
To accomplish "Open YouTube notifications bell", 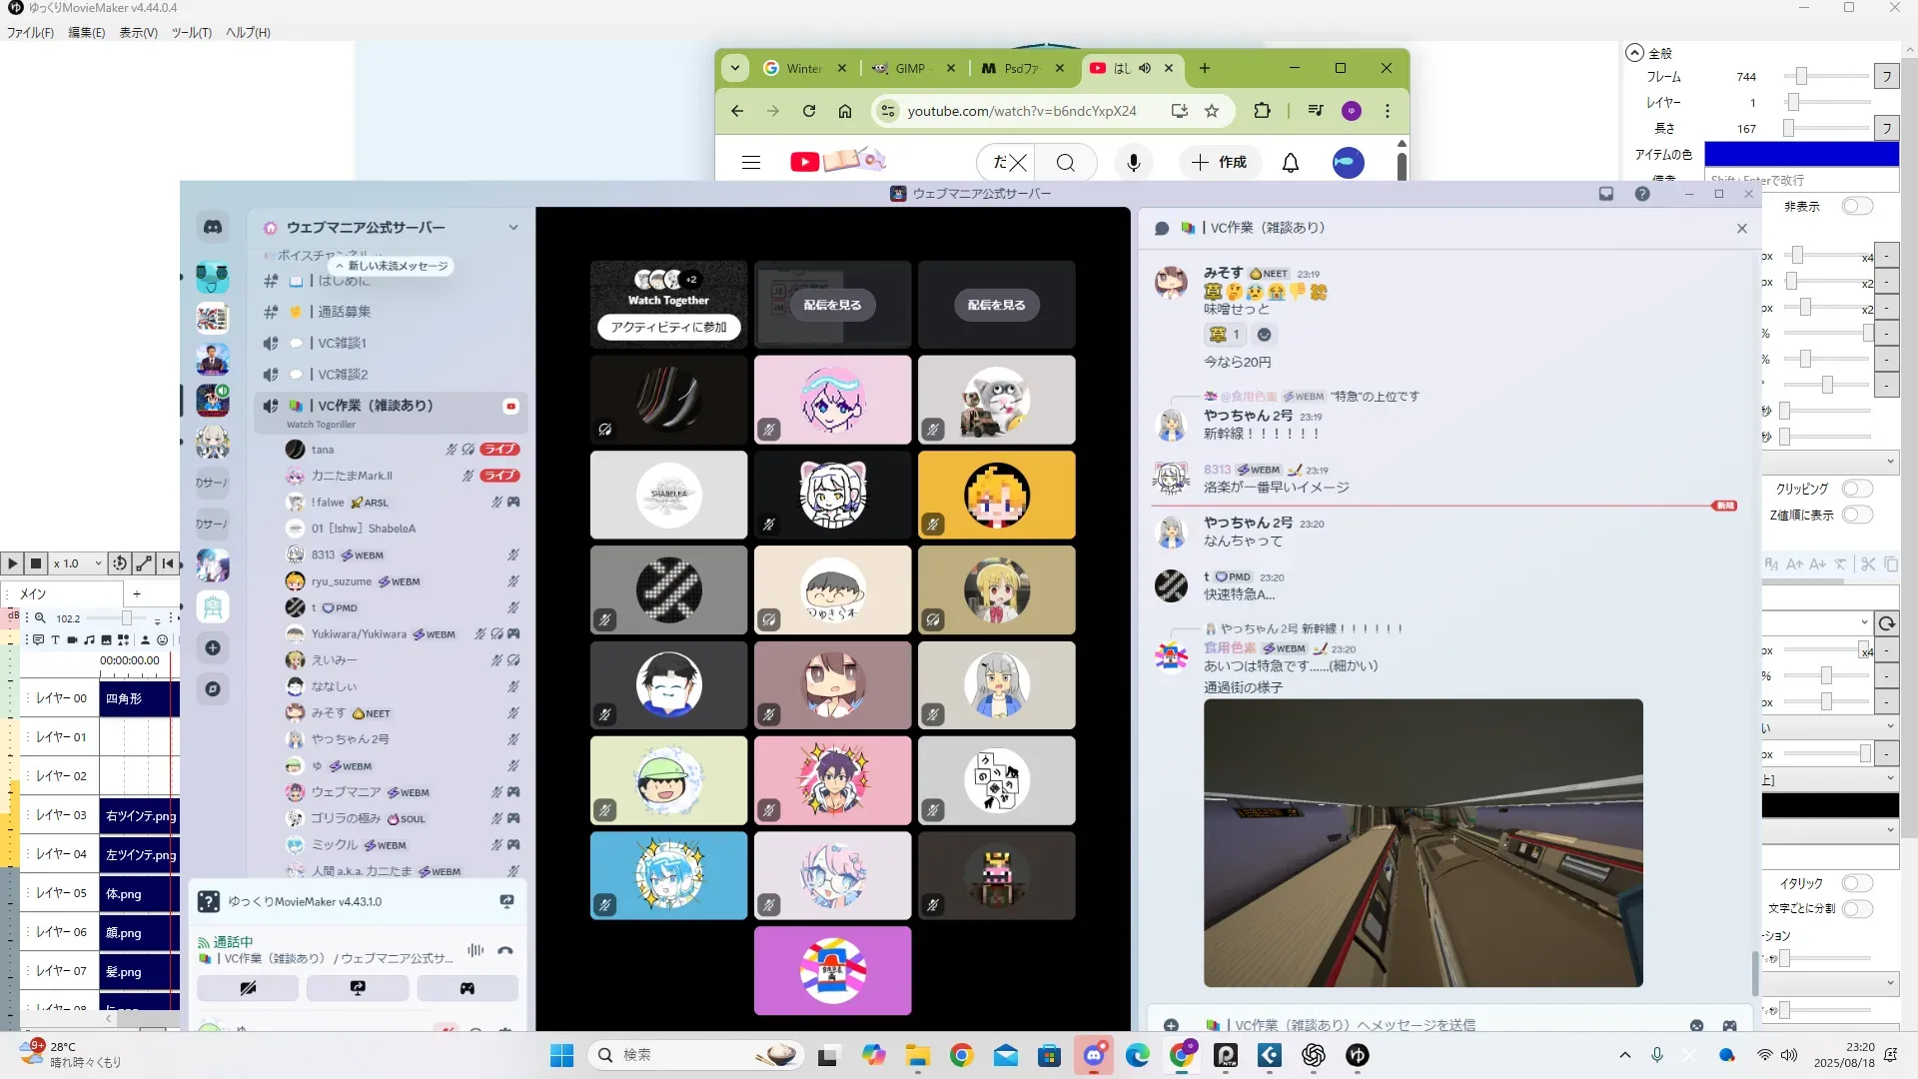I will (1290, 162).
